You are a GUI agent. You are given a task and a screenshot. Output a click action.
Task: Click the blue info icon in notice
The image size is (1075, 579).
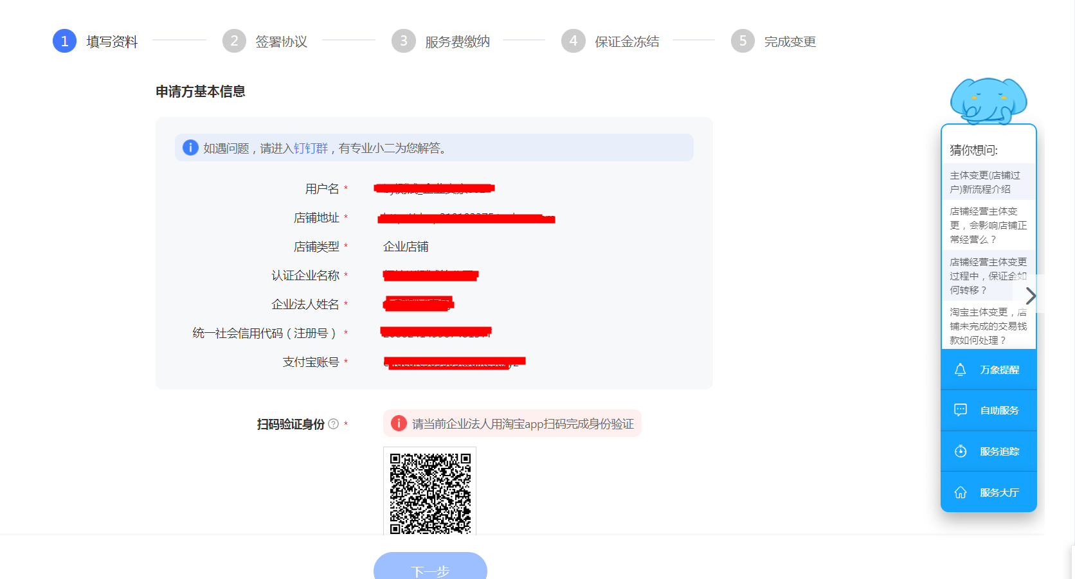point(190,148)
